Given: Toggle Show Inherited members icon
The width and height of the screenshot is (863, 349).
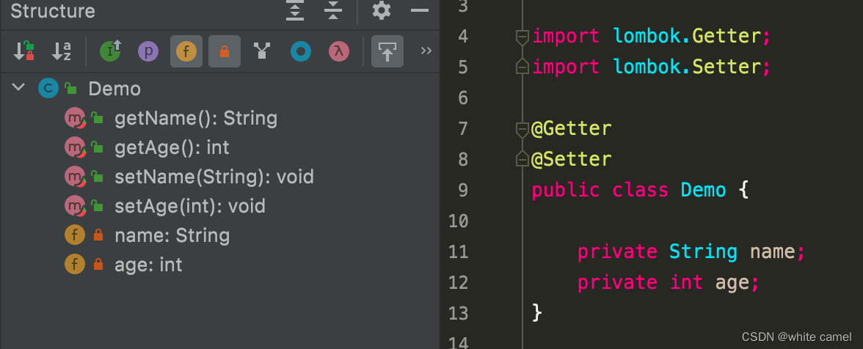Looking at the screenshot, I should coord(110,51).
